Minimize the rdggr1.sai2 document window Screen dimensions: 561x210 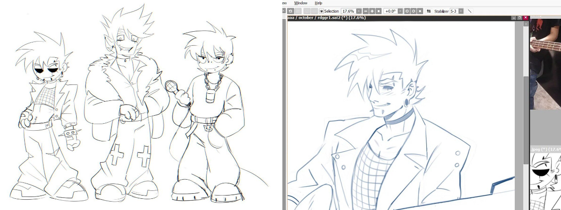(513, 18)
